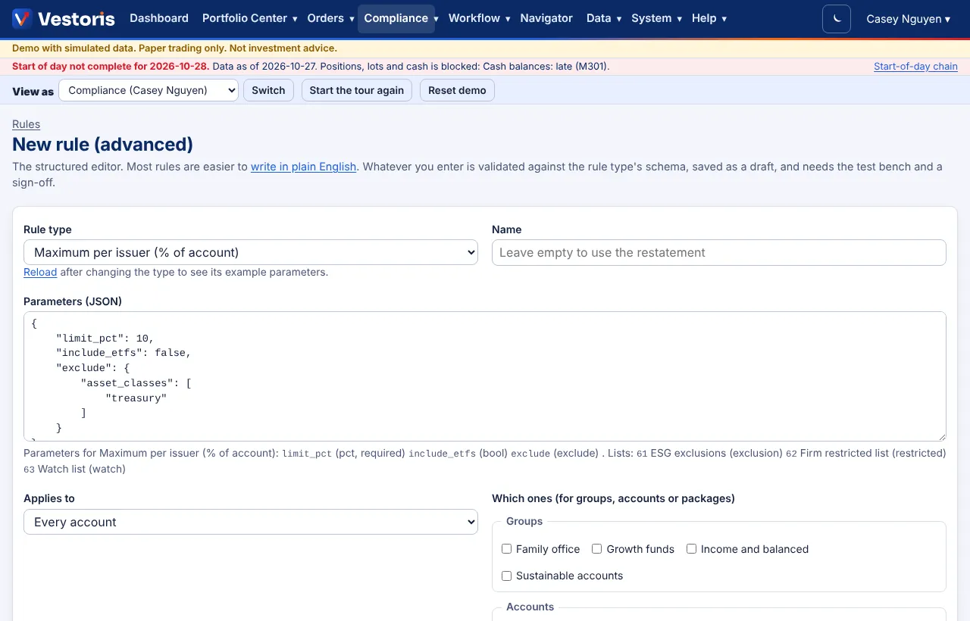This screenshot has height=621, width=970.
Task: Follow the Start-of-day chain link
Action: click(915, 67)
